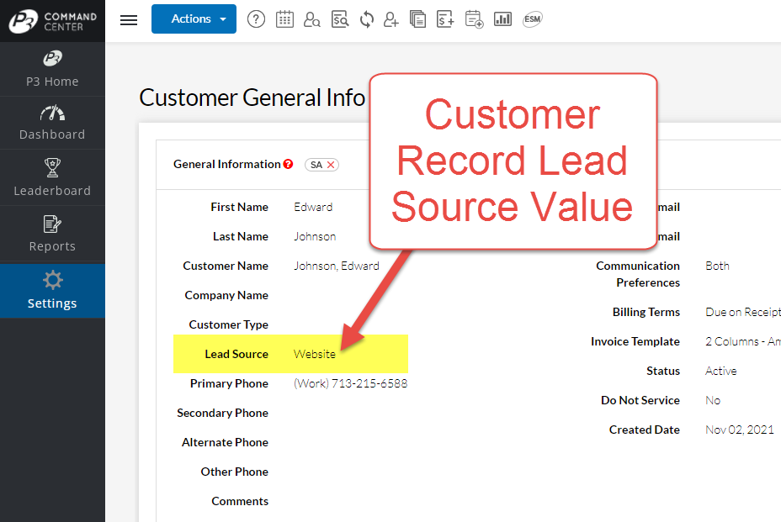781x522 pixels.
Task: Open the calendar icon in the toolbar
Action: (284, 18)
